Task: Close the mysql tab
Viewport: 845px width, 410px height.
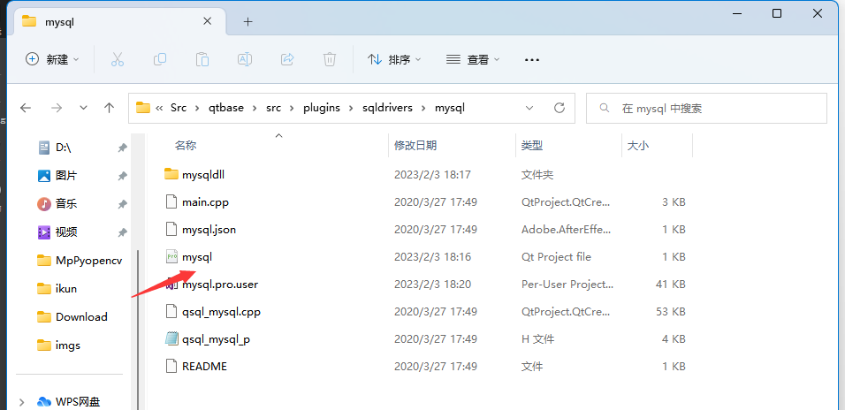Action: click(208, 21)
